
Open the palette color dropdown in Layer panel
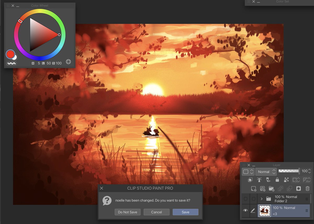pyautogui.click(x=248, y=172)
